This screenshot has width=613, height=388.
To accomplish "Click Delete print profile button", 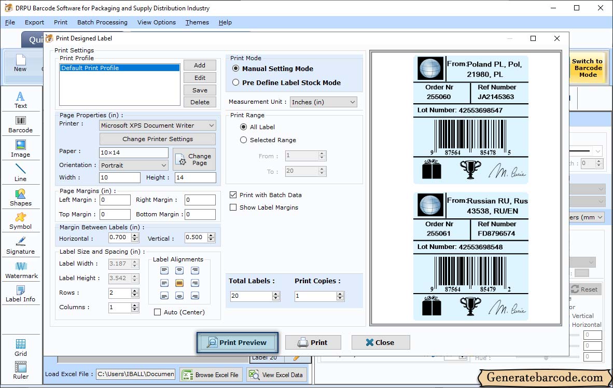I will (200, 102).
